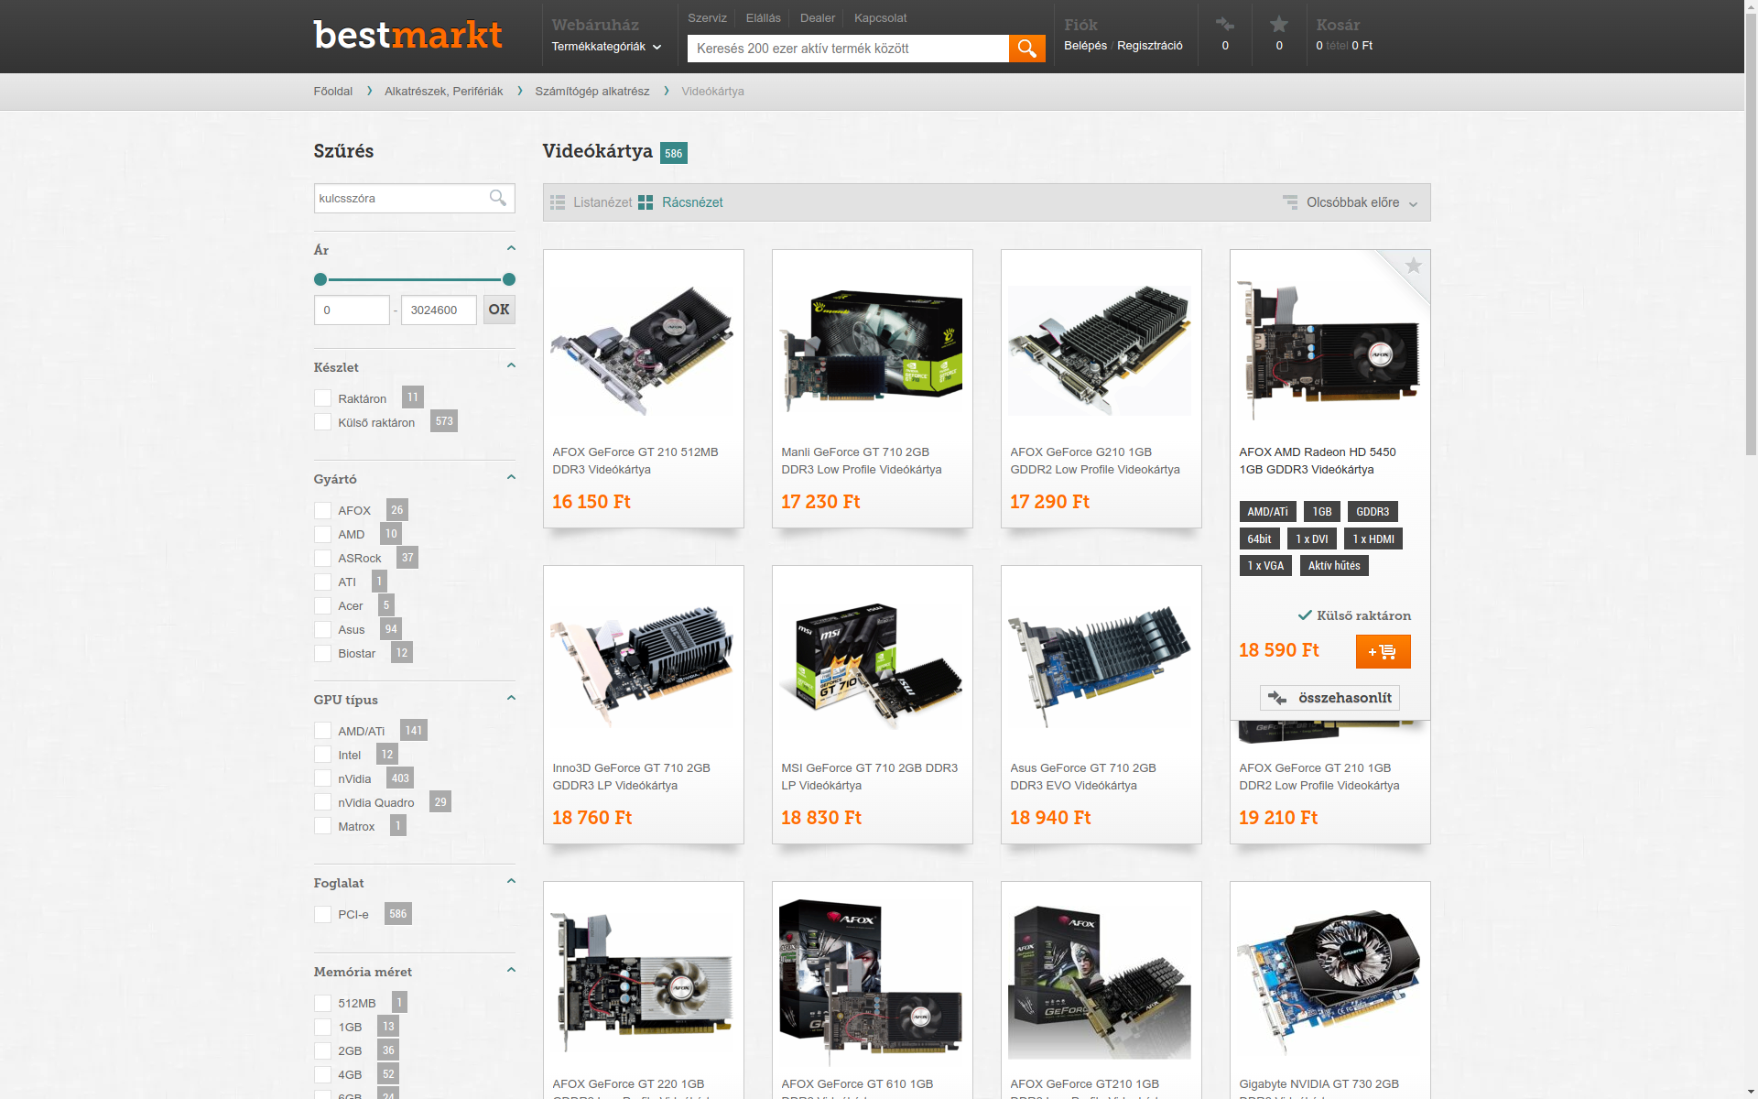Screen dimensions: 1758x1099
Task: Go to Számítógép alkatrész breadcrumb
Action: 591,92
